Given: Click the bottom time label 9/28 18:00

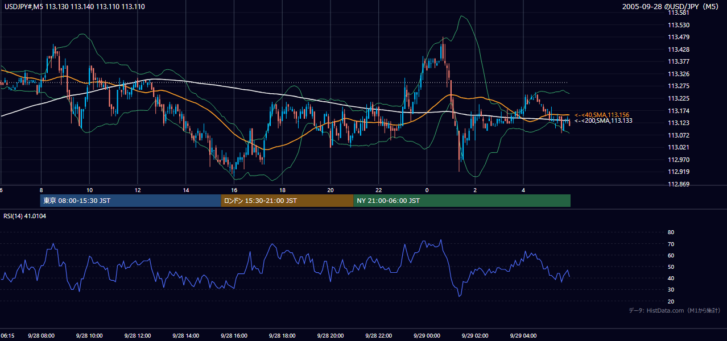Looking at the screenshot, I should coord(283,336).
